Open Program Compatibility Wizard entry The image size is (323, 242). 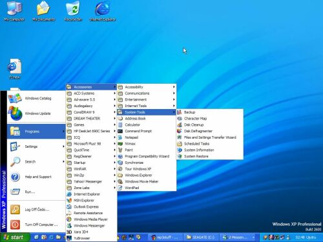(147, 156)
